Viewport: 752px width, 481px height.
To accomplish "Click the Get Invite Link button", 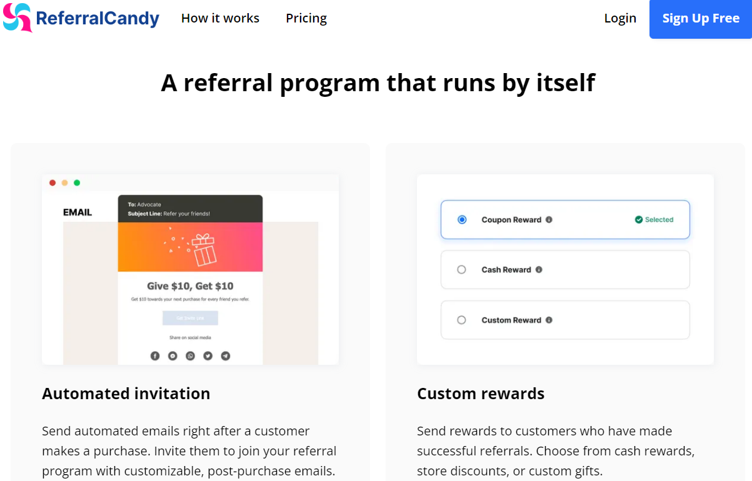I will click(x=190, y=318).
